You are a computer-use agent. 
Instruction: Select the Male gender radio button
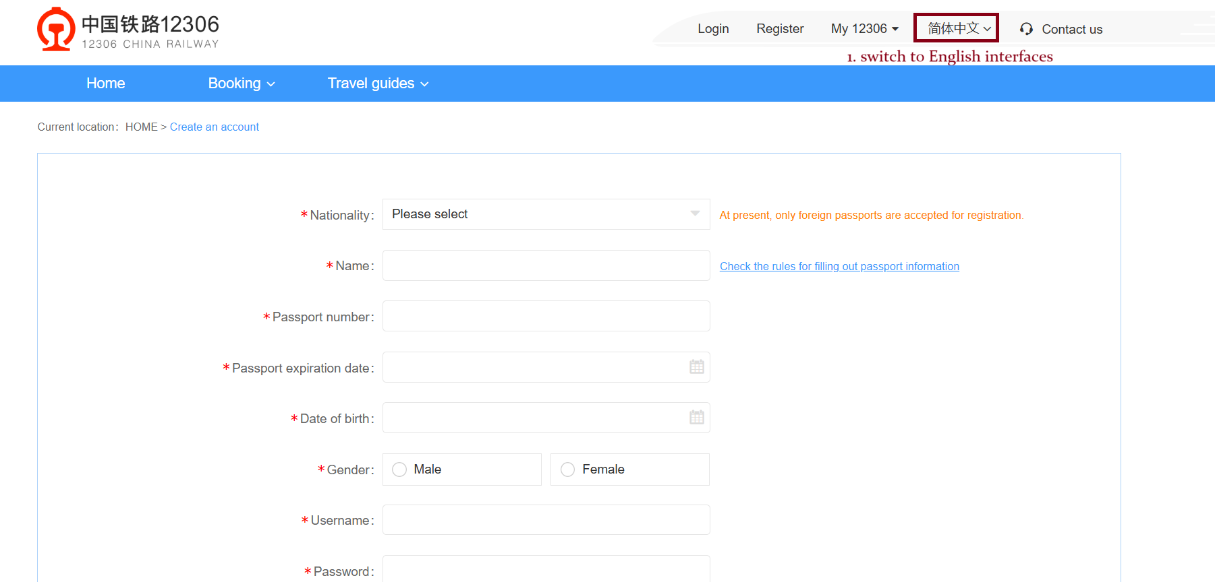tap(399, 470)
